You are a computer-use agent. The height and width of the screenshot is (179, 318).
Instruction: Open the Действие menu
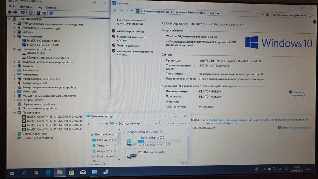(x=26, y=7)
